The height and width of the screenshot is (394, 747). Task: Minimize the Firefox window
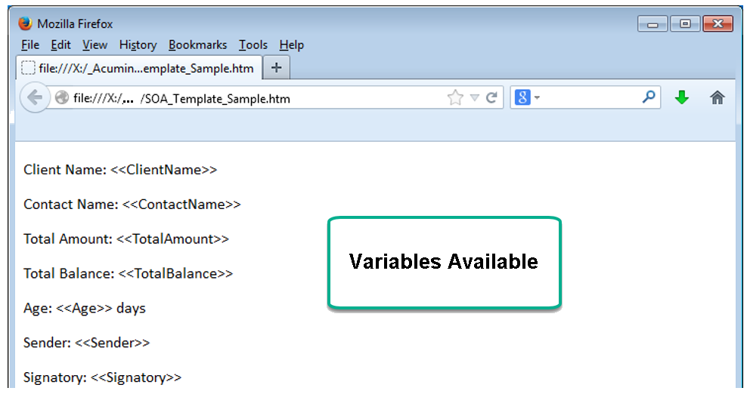point(652,24)
